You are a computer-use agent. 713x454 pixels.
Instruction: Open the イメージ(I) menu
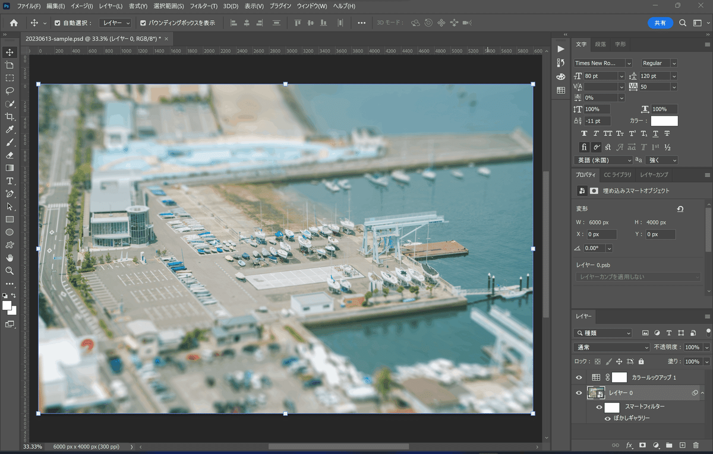pos(82,6)
